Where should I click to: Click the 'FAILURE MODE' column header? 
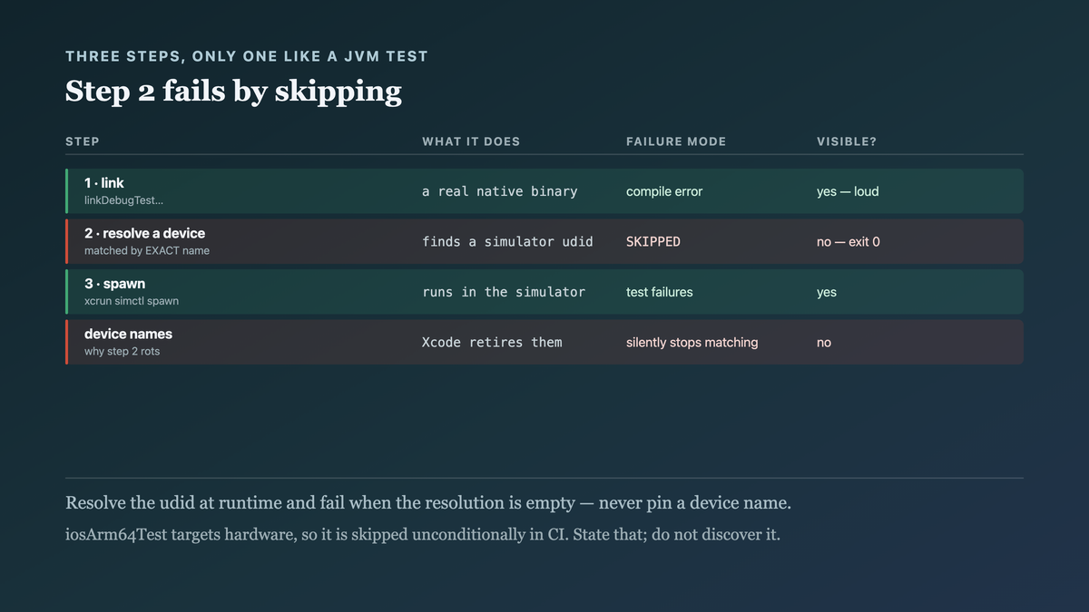click(x=676, y=141)
